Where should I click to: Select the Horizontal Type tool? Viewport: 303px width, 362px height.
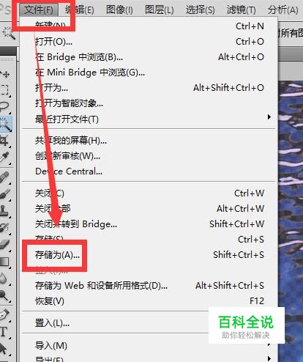pos(4,332)
